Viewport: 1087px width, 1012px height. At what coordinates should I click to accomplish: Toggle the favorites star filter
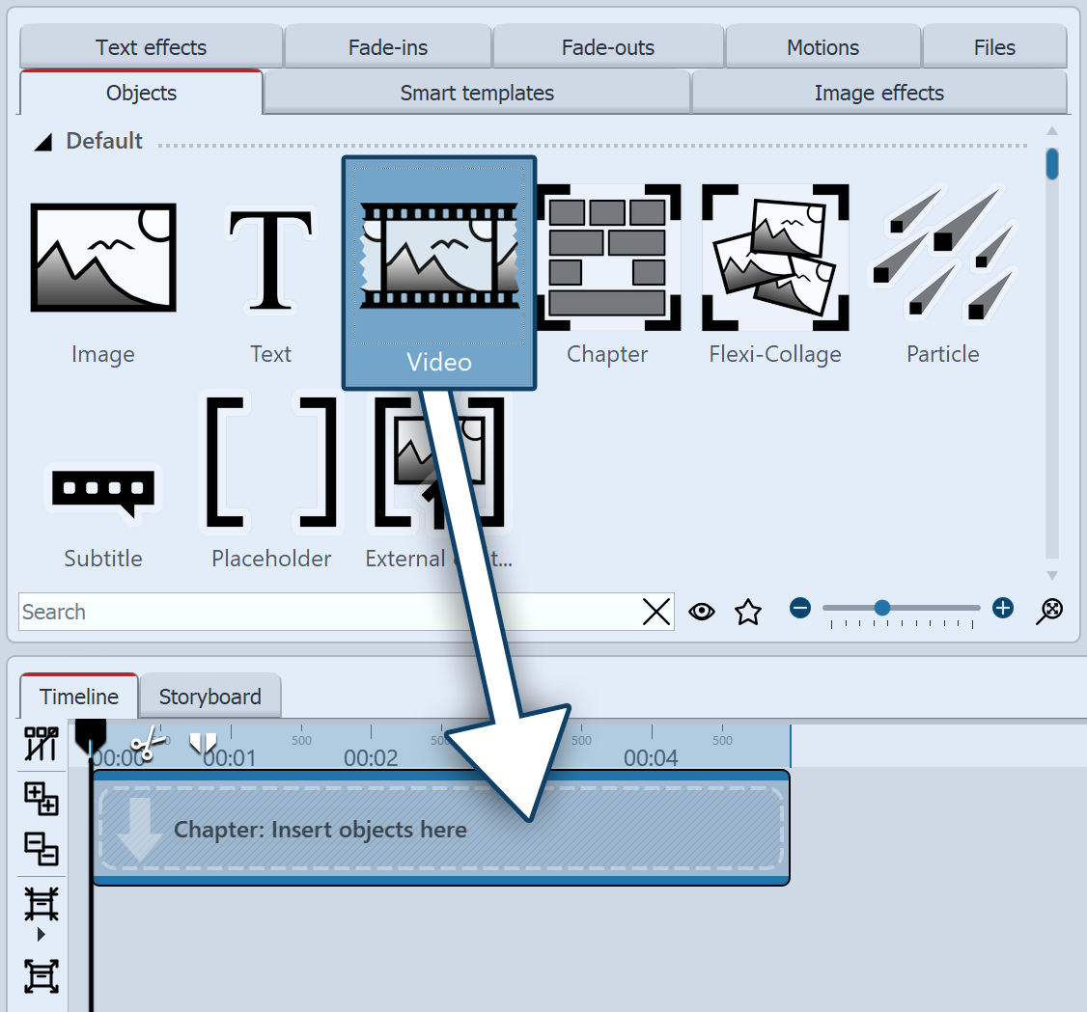tap(748, 611)
